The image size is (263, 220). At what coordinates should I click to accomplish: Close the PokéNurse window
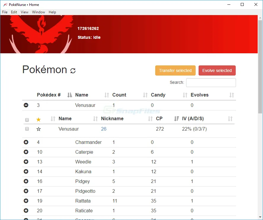pyautogui.click(x=256, y=4)
